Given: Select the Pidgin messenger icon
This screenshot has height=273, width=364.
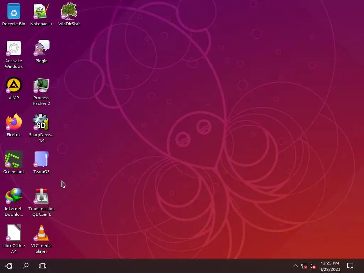Looking at the screenshot, I should 41,48.
